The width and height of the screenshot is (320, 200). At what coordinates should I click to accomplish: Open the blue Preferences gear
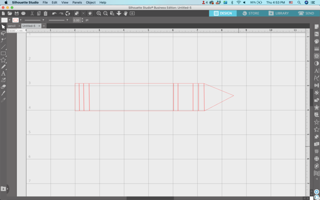coord(317,192)
